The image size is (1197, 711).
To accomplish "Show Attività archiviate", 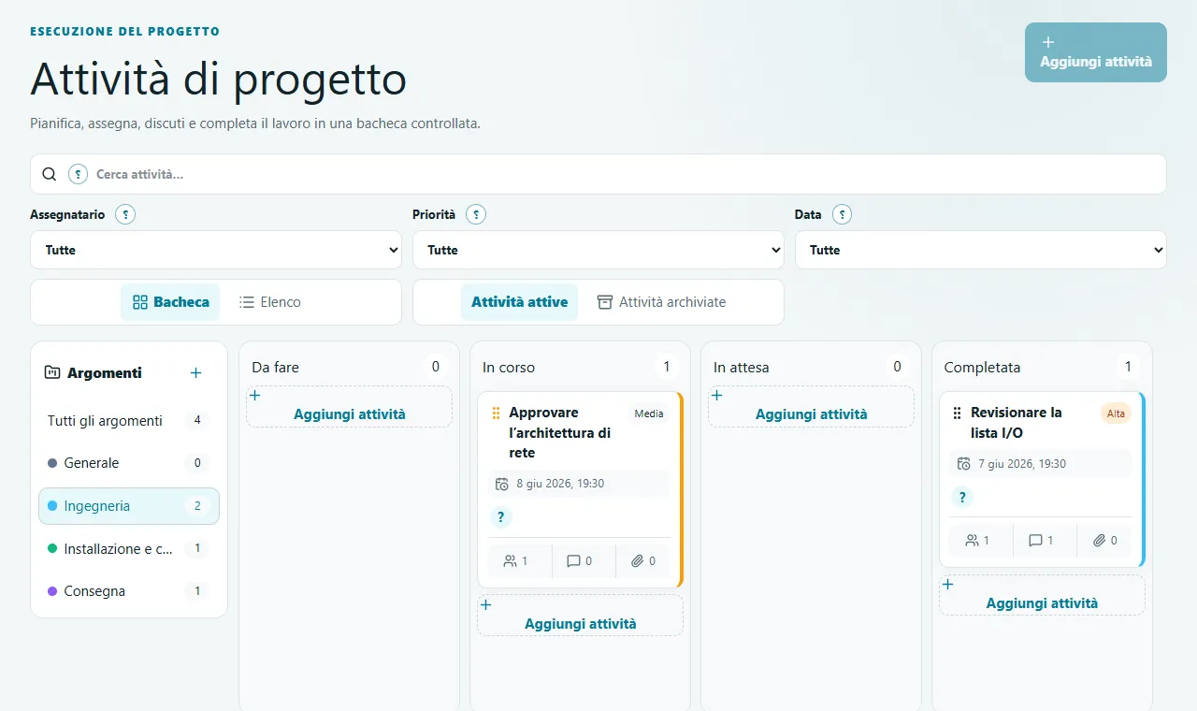I will click(661, 302).
